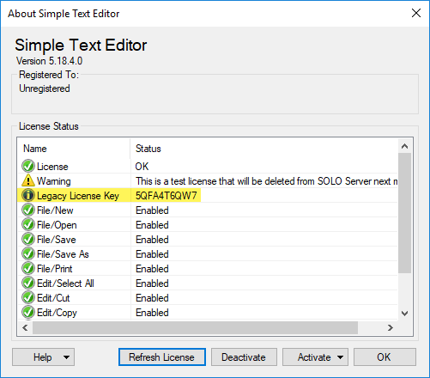Click the yellow warning triangle icon
The width and height of the screenshot is (430, 378).
(x=28, y=180)
